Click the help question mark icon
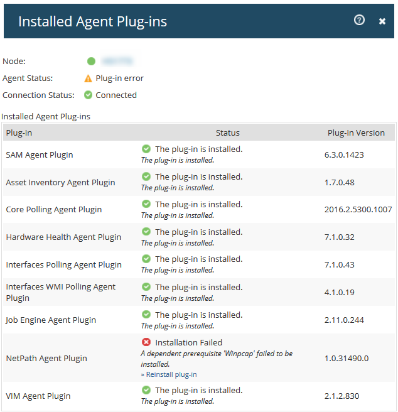 [359, 20]
